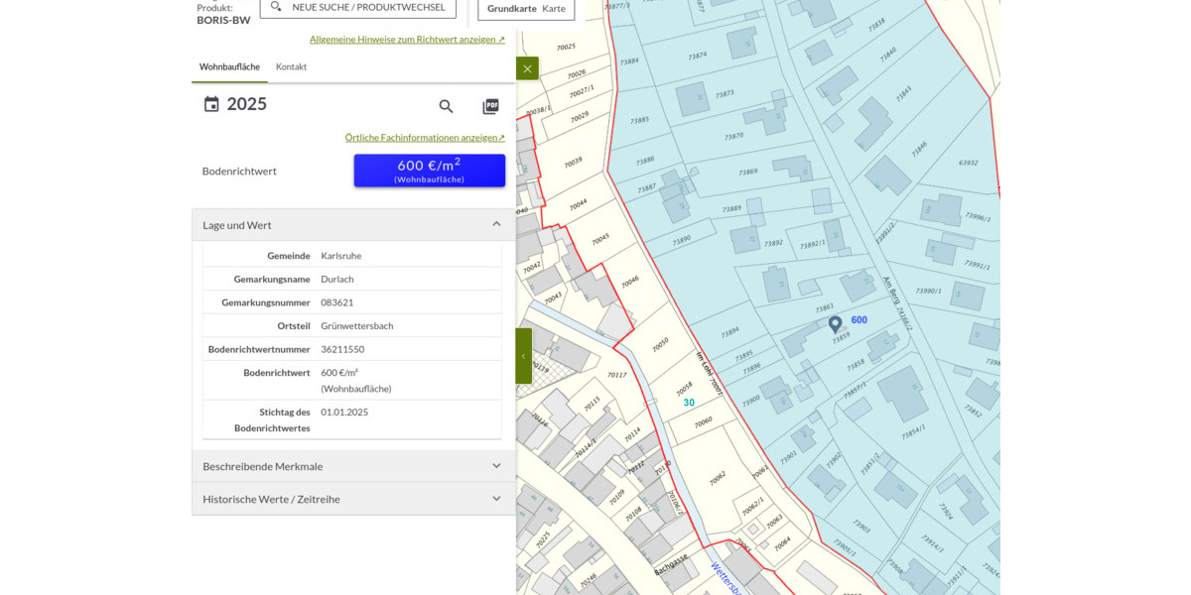Click parcel 73870 on the map
1191x595 pixels.
pos(733,136)
